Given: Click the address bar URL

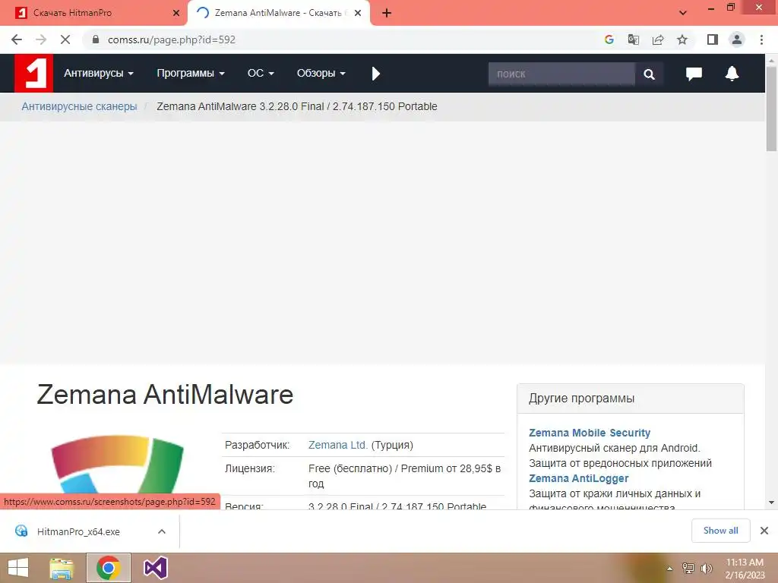Looking at the screenshot, I should pos(172,39).
